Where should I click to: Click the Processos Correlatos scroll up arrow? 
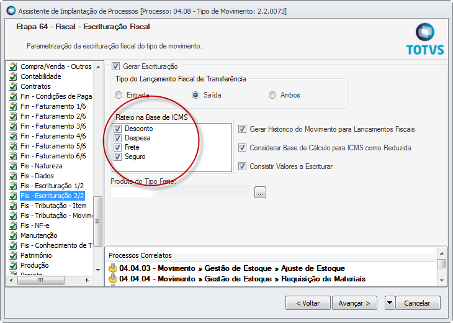[442, 253]
